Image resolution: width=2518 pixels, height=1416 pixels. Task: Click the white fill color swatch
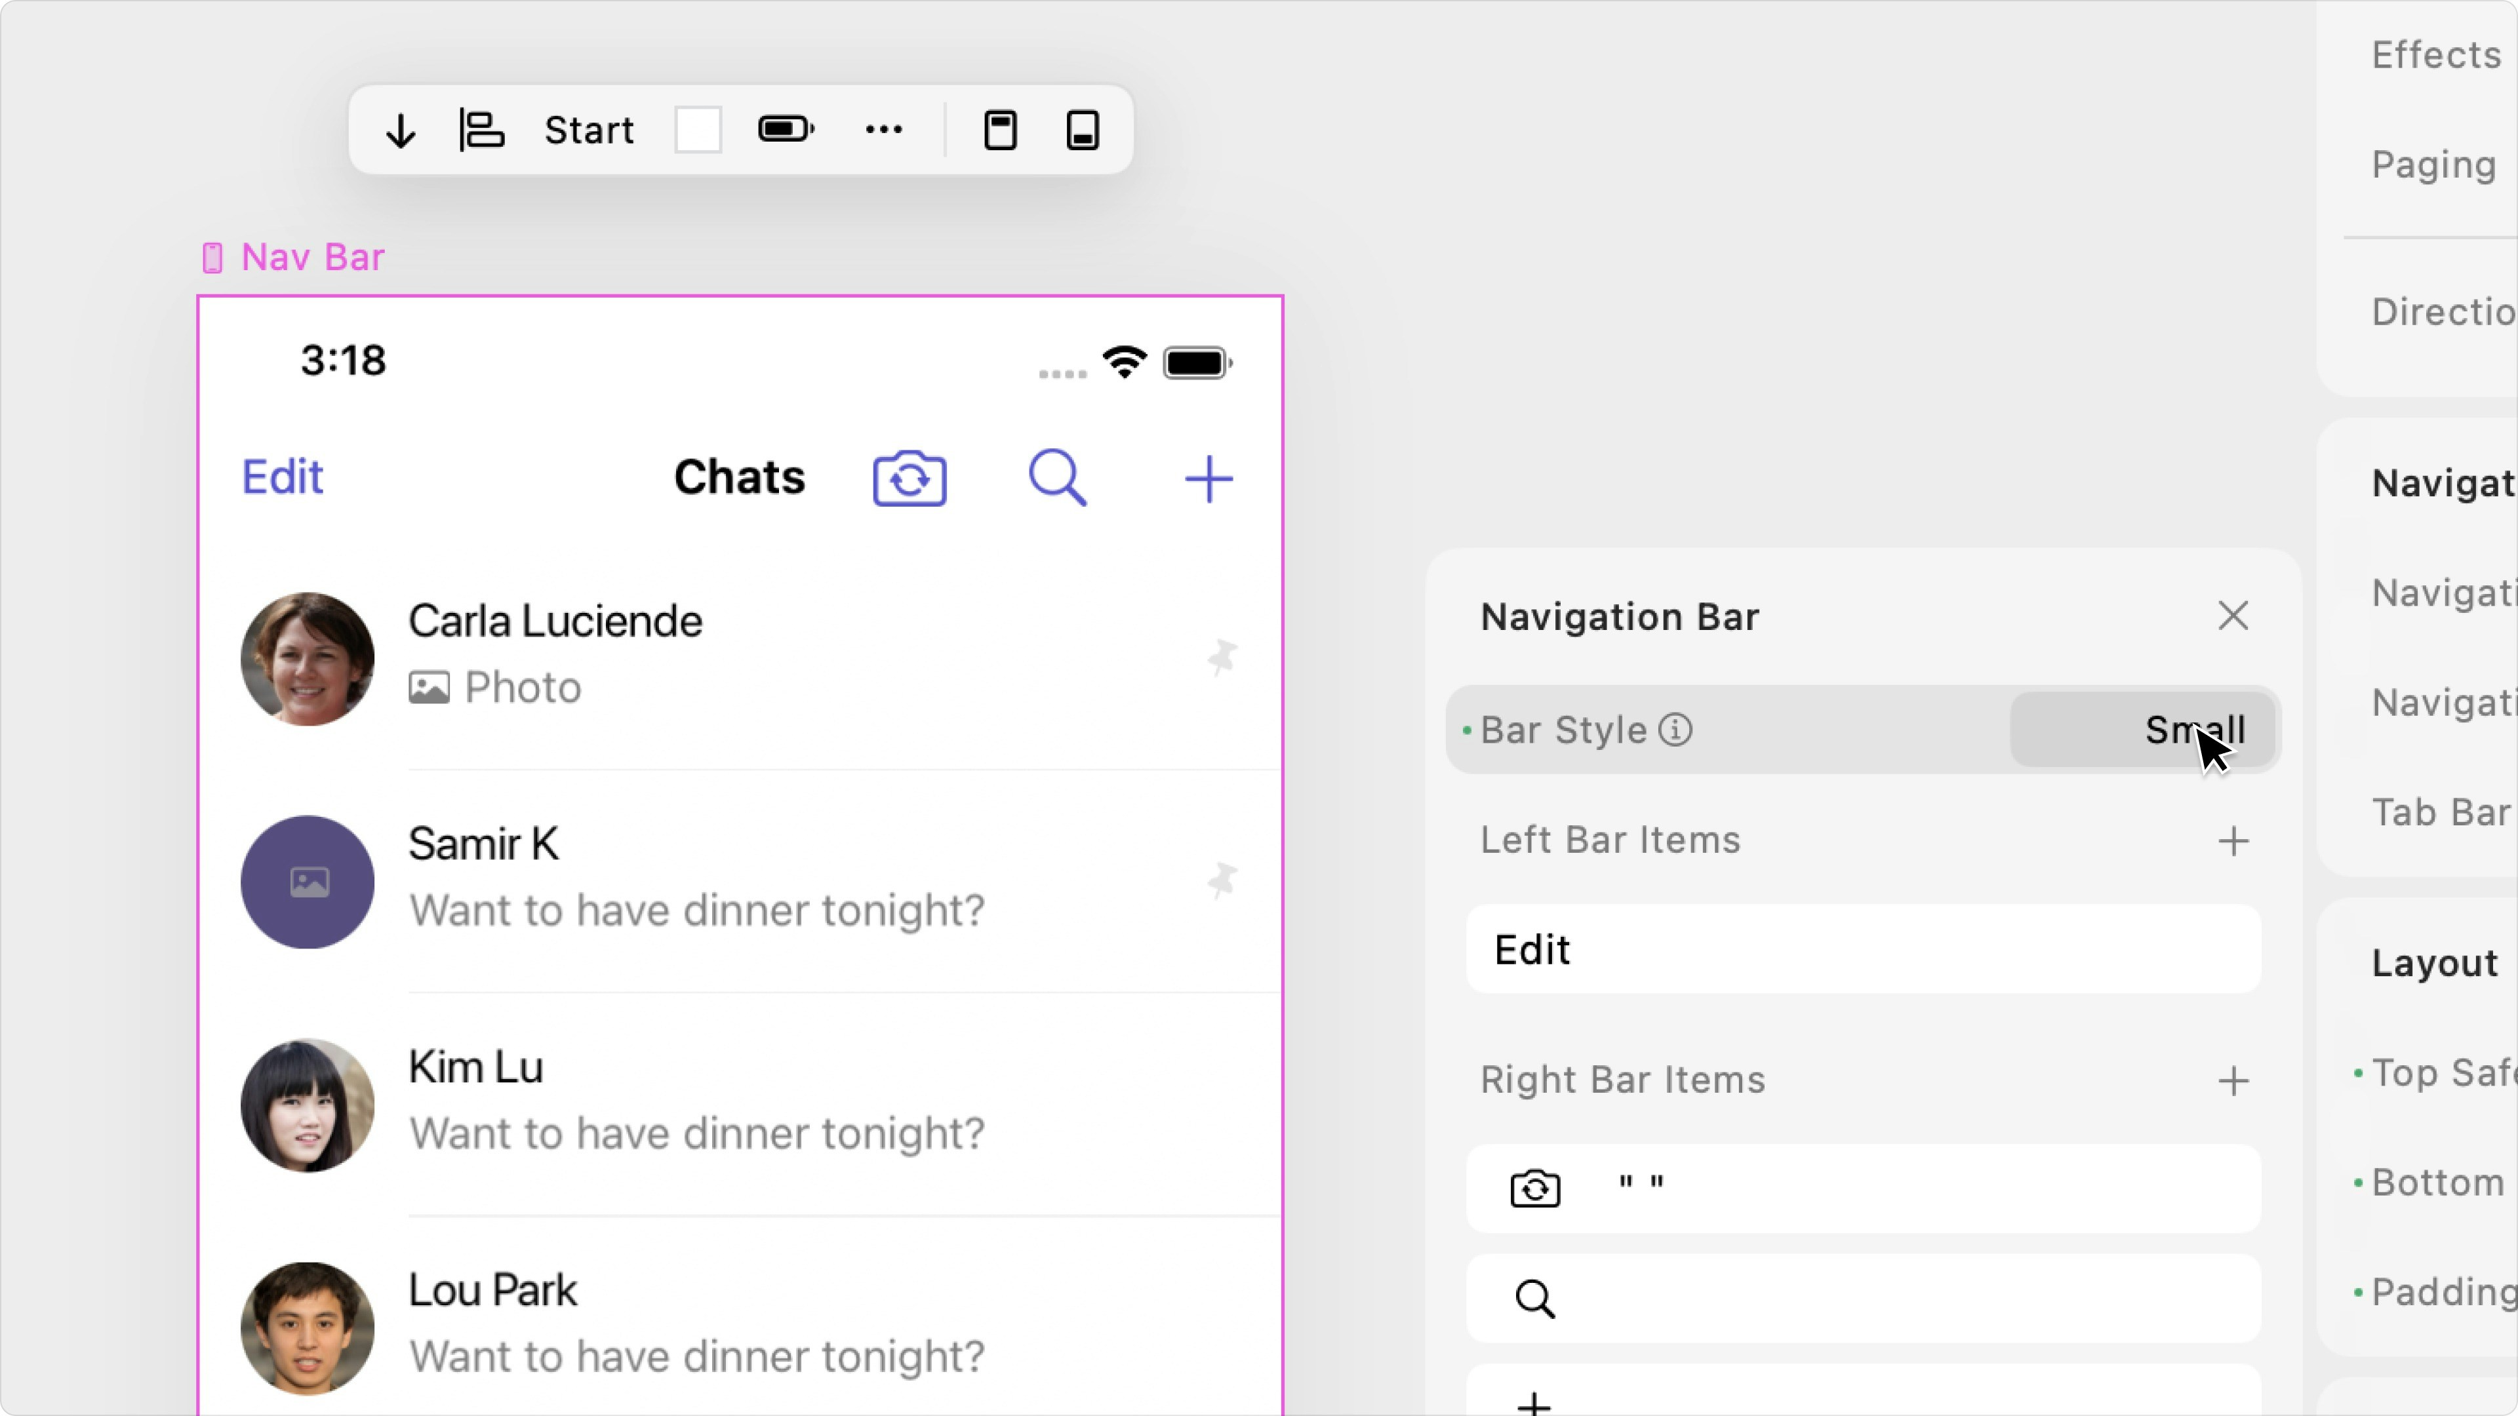[x=698, y=130]
